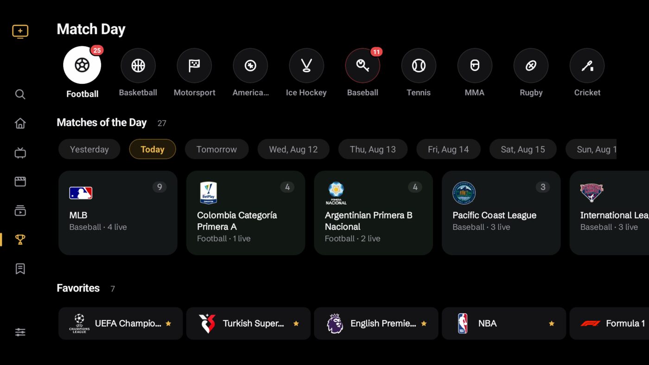The image size is (649, 365).
Task: Click the Baseball badge showing 11
Action: (376, 52)
